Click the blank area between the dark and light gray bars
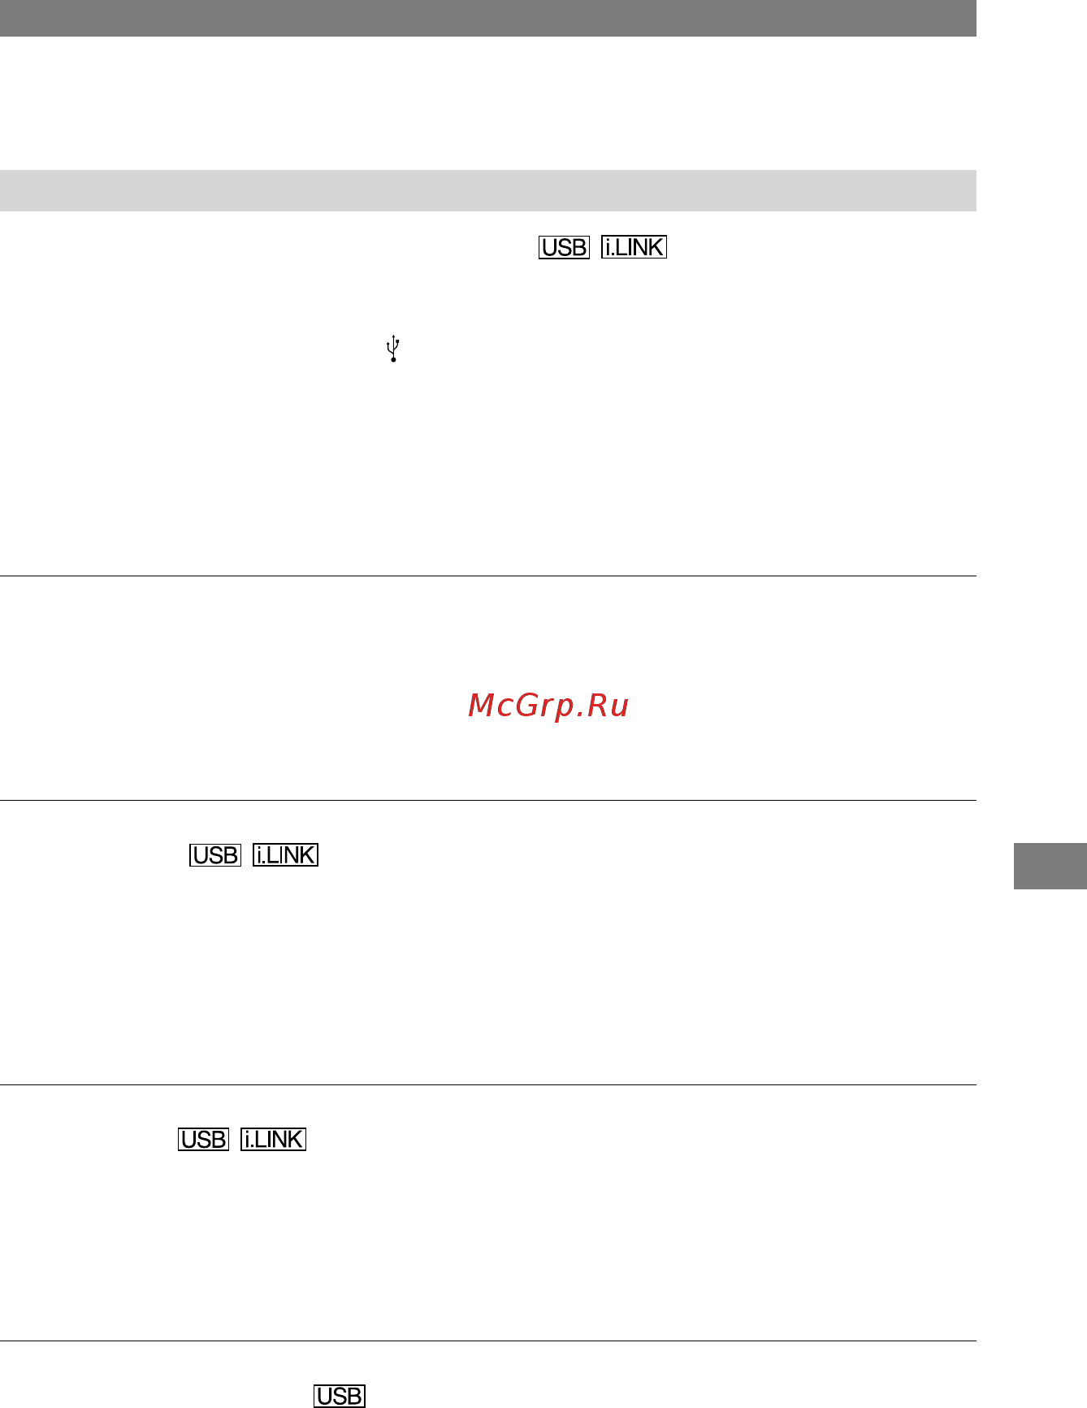Viewport: 1087px width, 1408px height. (487, 103)
